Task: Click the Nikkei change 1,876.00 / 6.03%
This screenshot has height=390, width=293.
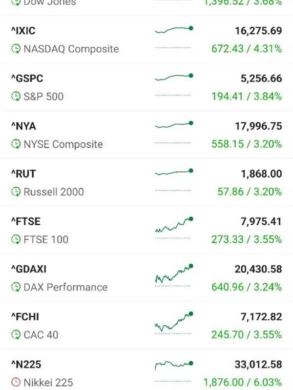Action: coord(243,382)
